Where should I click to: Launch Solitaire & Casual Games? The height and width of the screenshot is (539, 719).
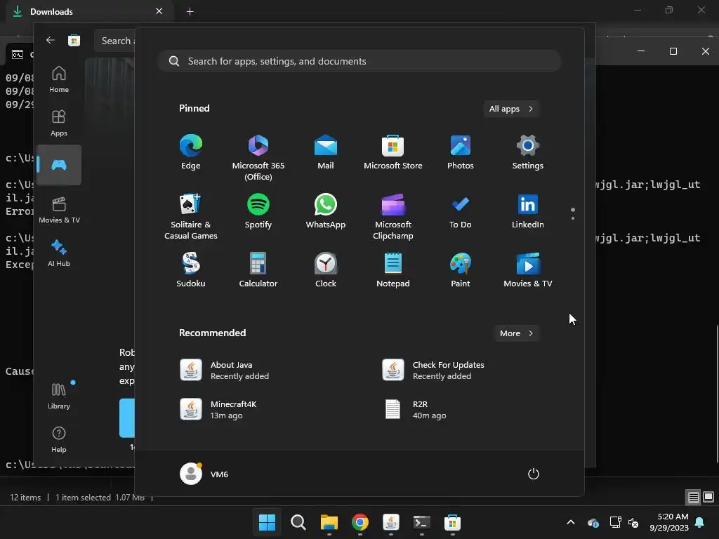tap(191, 217)
